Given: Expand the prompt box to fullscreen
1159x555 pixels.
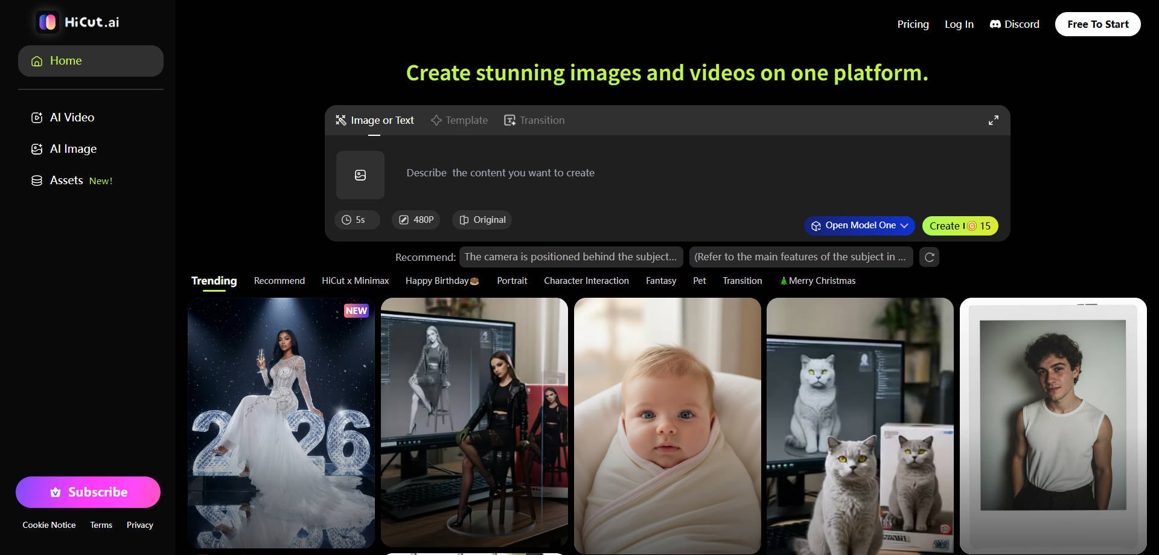Looking at the screenshot, I should click(x=994, y=120).
